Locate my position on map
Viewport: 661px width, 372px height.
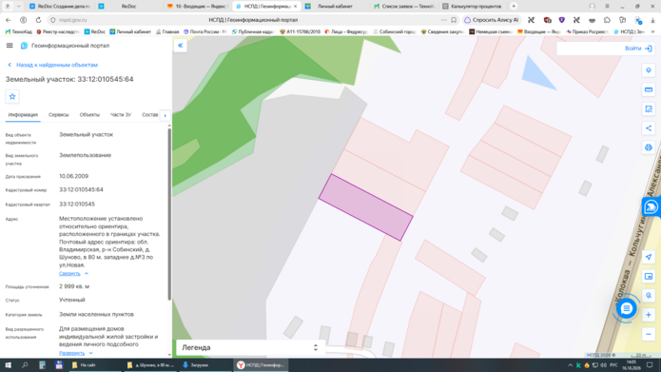[649, 257]
